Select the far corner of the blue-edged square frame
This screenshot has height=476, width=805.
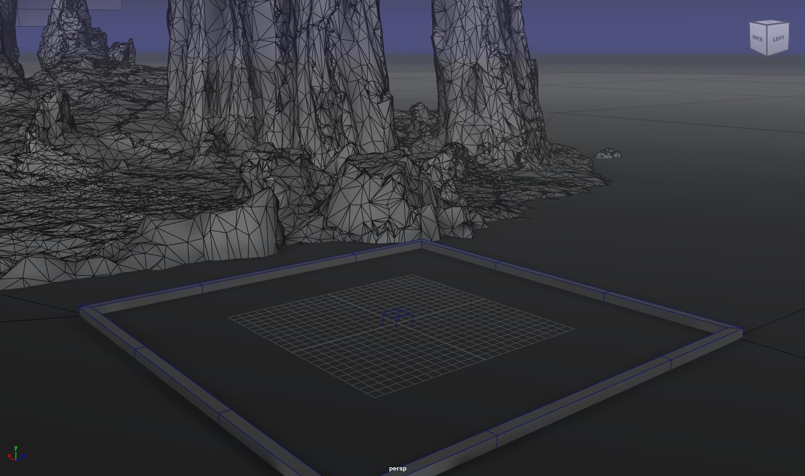click(421, 243)
